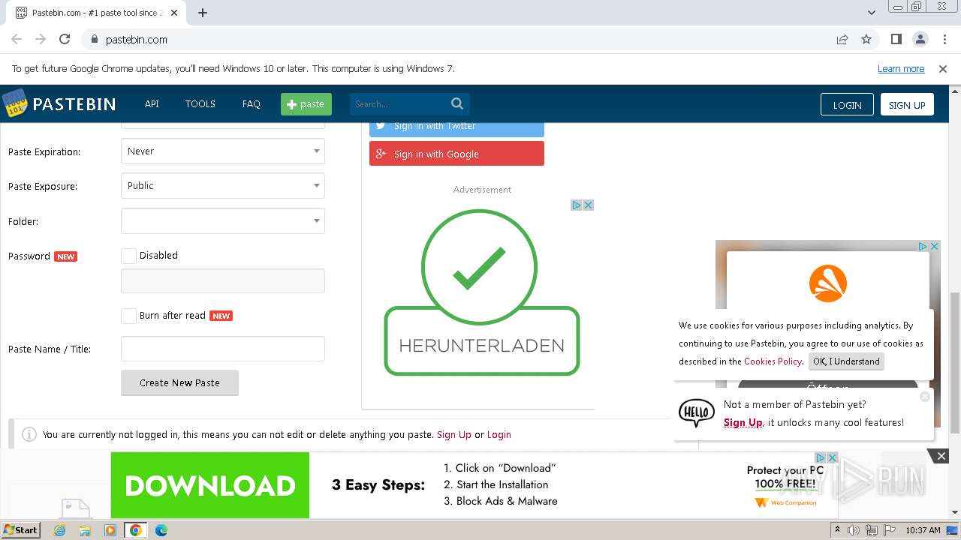
Task: Click the Sign Up link in hello popup
Action: tap(743, 422)
